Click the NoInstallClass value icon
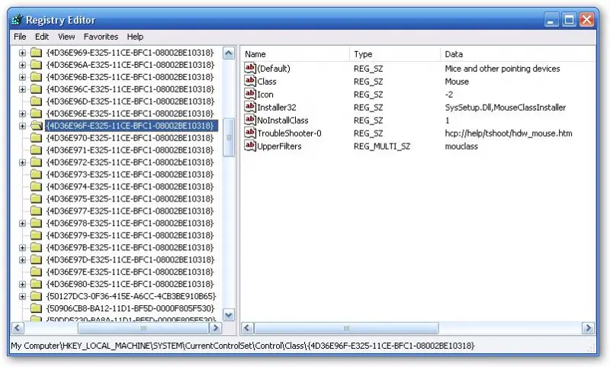This screenshot has width=610, height=367. [250, 120]
